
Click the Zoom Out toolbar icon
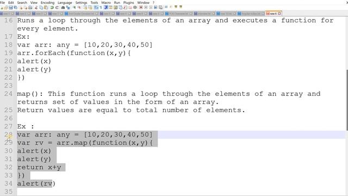tap(79, 7)
